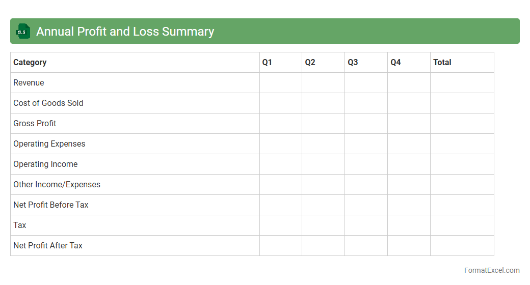The width and height of the screenshot is (530, 285).
Task: Select the Tax row label
Action: pos(20,225)
